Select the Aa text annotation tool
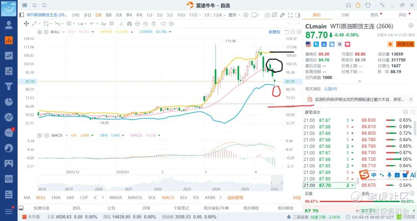The height and width of the screenshot is (221, 417). pos(103,24)
